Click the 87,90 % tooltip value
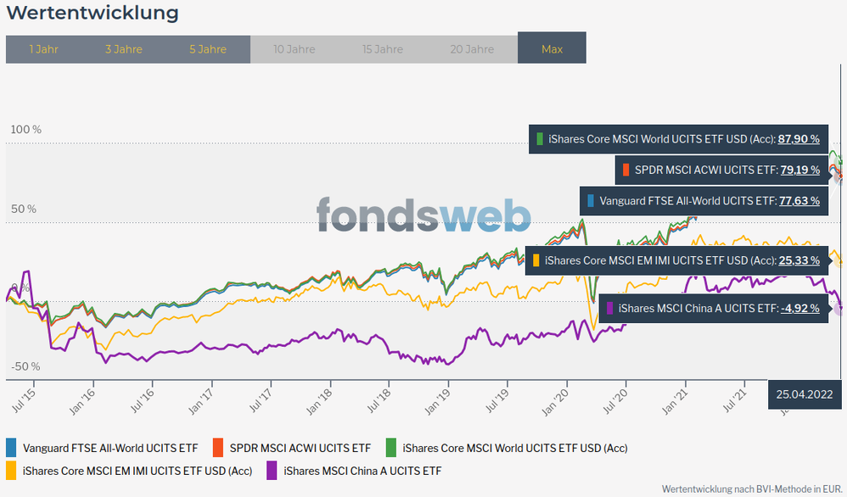 click(799, 138)
